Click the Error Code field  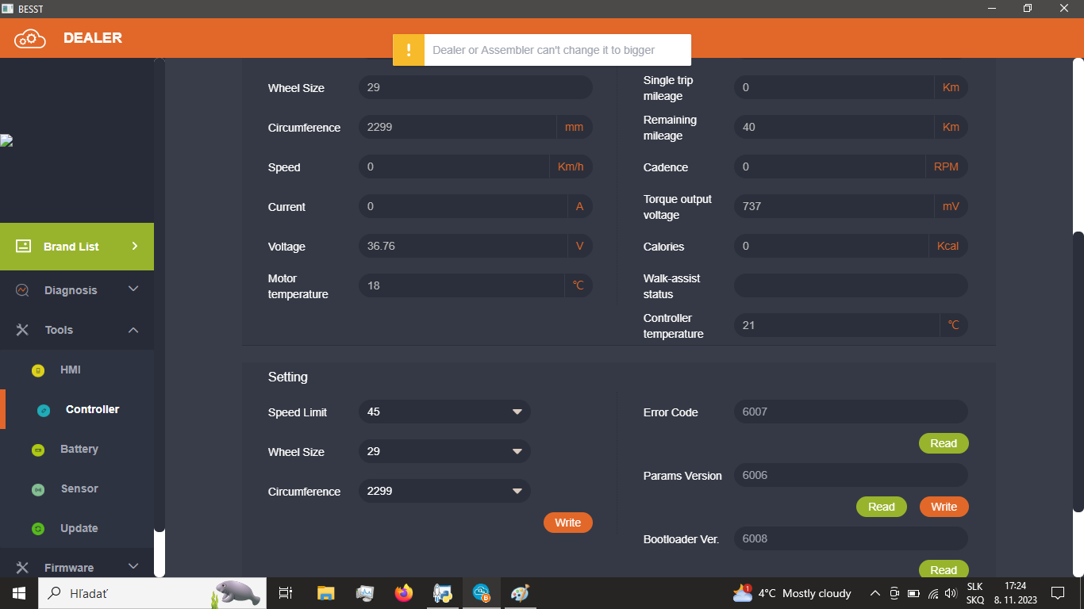[x=851, y=412]
